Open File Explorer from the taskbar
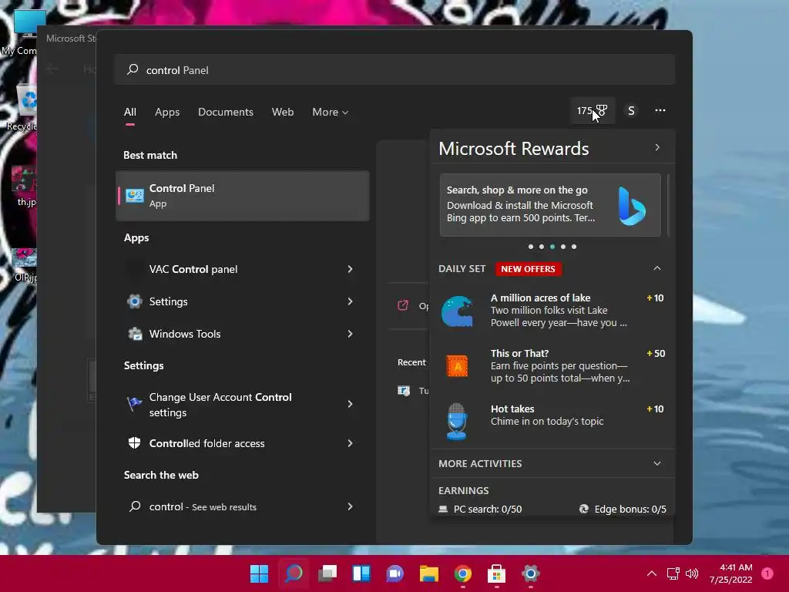This screenshot has height=592, width=789. click(429, 573)
